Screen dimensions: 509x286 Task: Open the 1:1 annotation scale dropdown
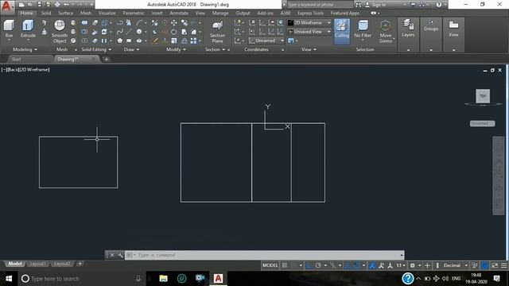(x=401, y=265)
